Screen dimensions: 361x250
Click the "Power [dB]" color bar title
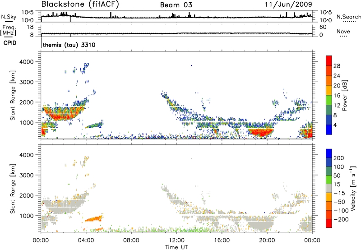(x=344, y=95)
